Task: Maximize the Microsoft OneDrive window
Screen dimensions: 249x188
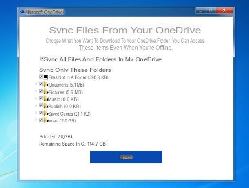Action: 211,11
